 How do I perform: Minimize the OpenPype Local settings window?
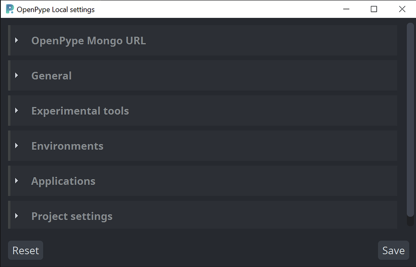click(x=346, y=9)
